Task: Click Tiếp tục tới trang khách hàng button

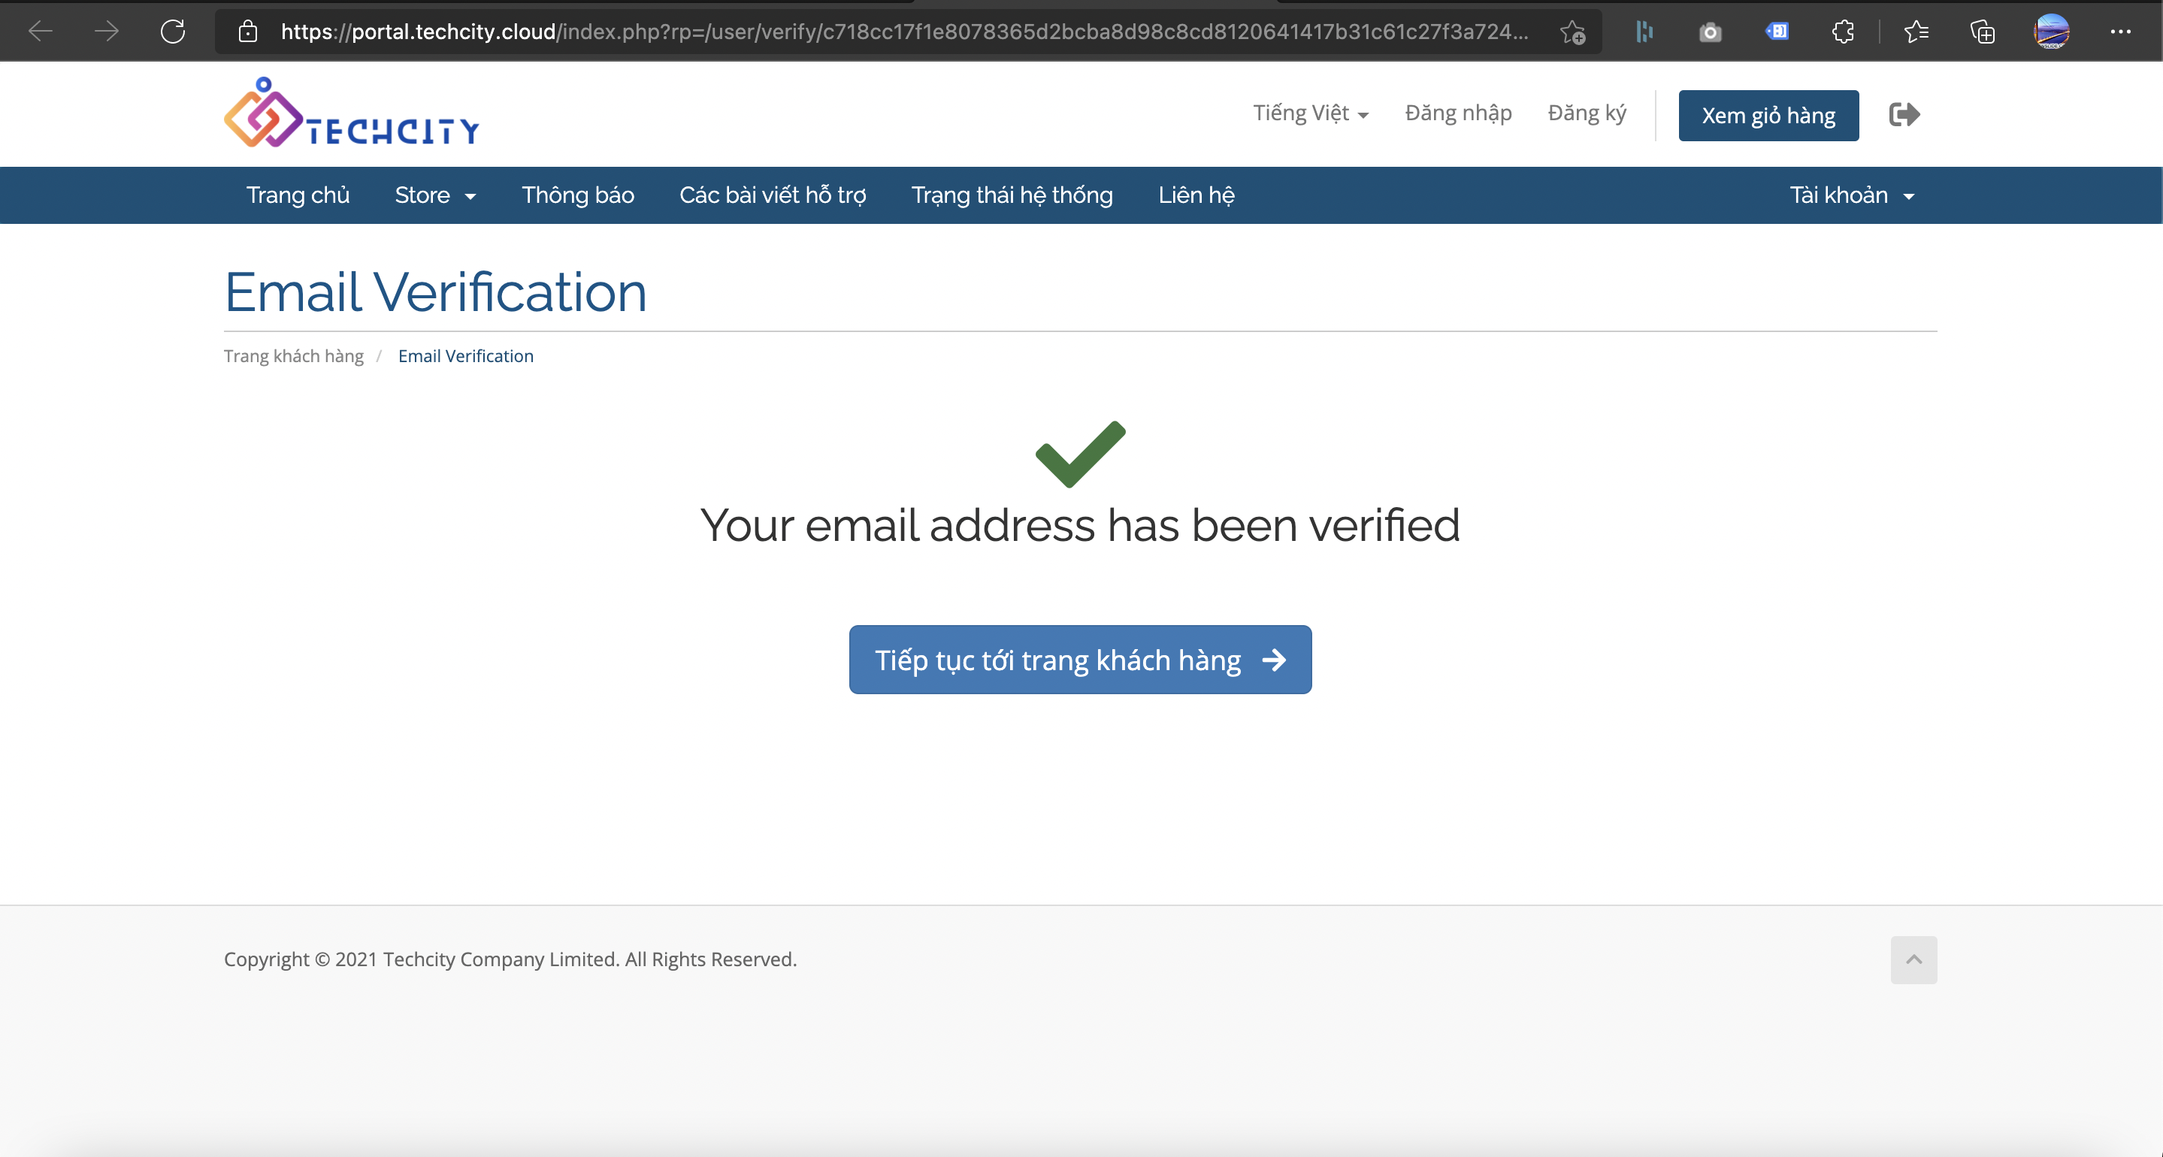Action: 1080,659
